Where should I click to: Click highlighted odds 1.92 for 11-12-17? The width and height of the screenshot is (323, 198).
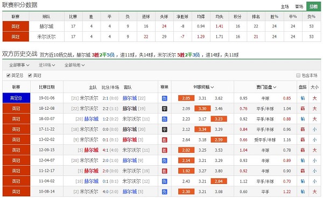click(186, 171)
